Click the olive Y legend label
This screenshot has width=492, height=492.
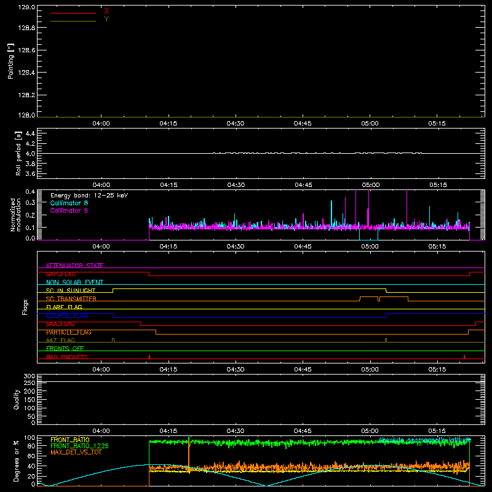[x=106, y=19]
